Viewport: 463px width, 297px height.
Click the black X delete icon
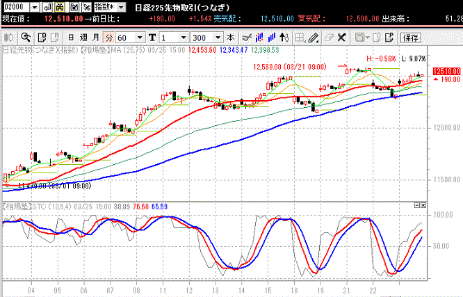(x=341, y=38)
